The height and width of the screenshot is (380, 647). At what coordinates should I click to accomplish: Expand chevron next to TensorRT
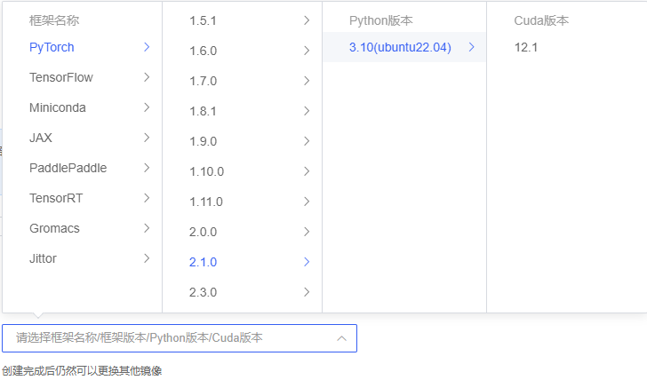point(147,198)
